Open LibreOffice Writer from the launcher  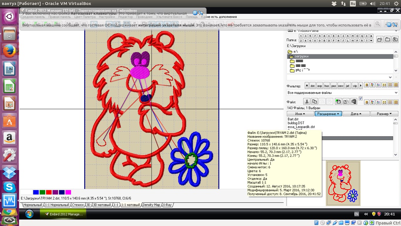tap(9, 68)
